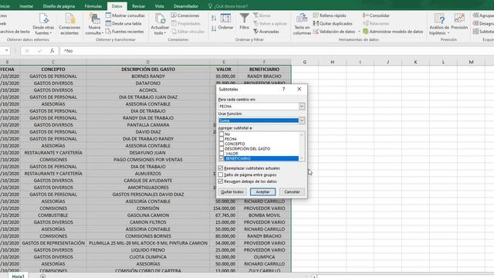Image resolution: width=494 pixels, height=278 pixels.
Task: Click the insert function fx icon
Action: tap(52, 50)
